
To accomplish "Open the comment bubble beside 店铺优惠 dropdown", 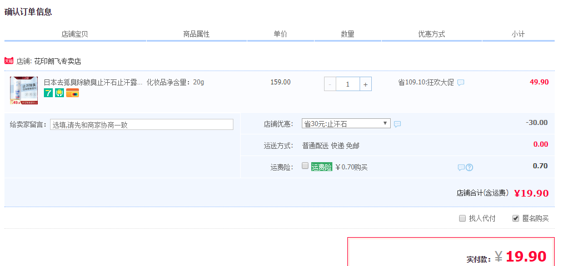I will pos(397,124).
